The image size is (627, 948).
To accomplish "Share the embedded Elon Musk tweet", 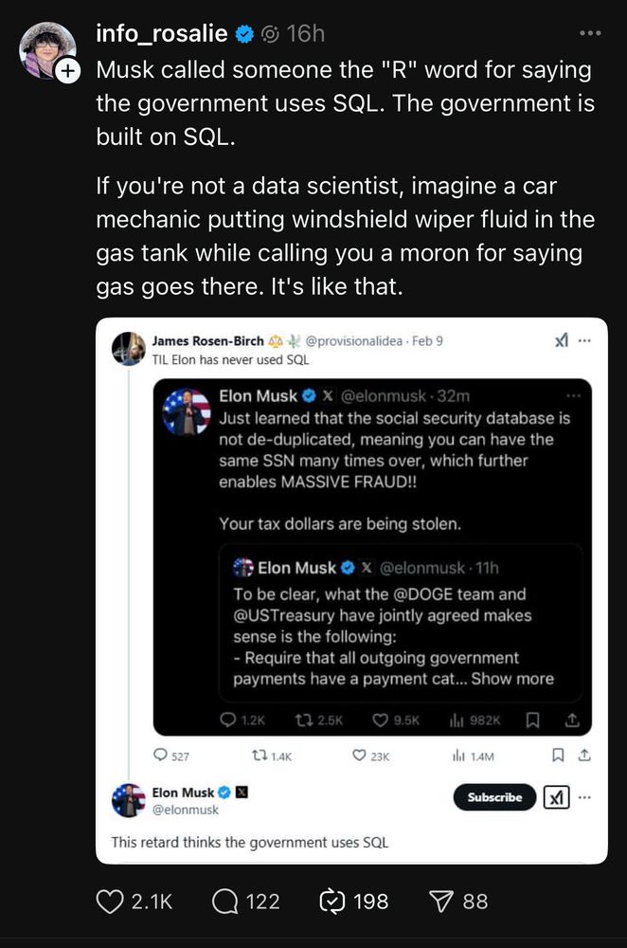I will coord(572,720).
